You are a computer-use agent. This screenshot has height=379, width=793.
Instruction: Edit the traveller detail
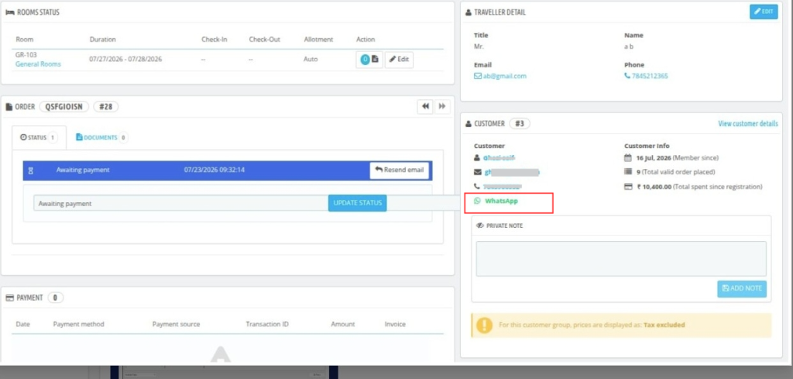(x=764, y=12)
